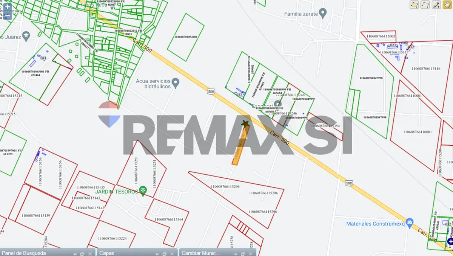Float the Capas panel window
This screenshot has height=256, width=453.
[164, 253]
